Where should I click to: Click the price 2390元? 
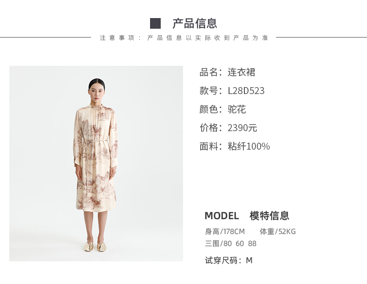(x=242, y=128)
